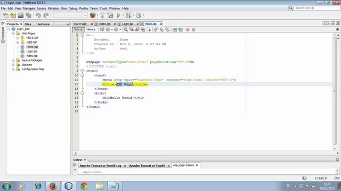
Task: Collapse the Login_App project node
Action: (9, 29)
